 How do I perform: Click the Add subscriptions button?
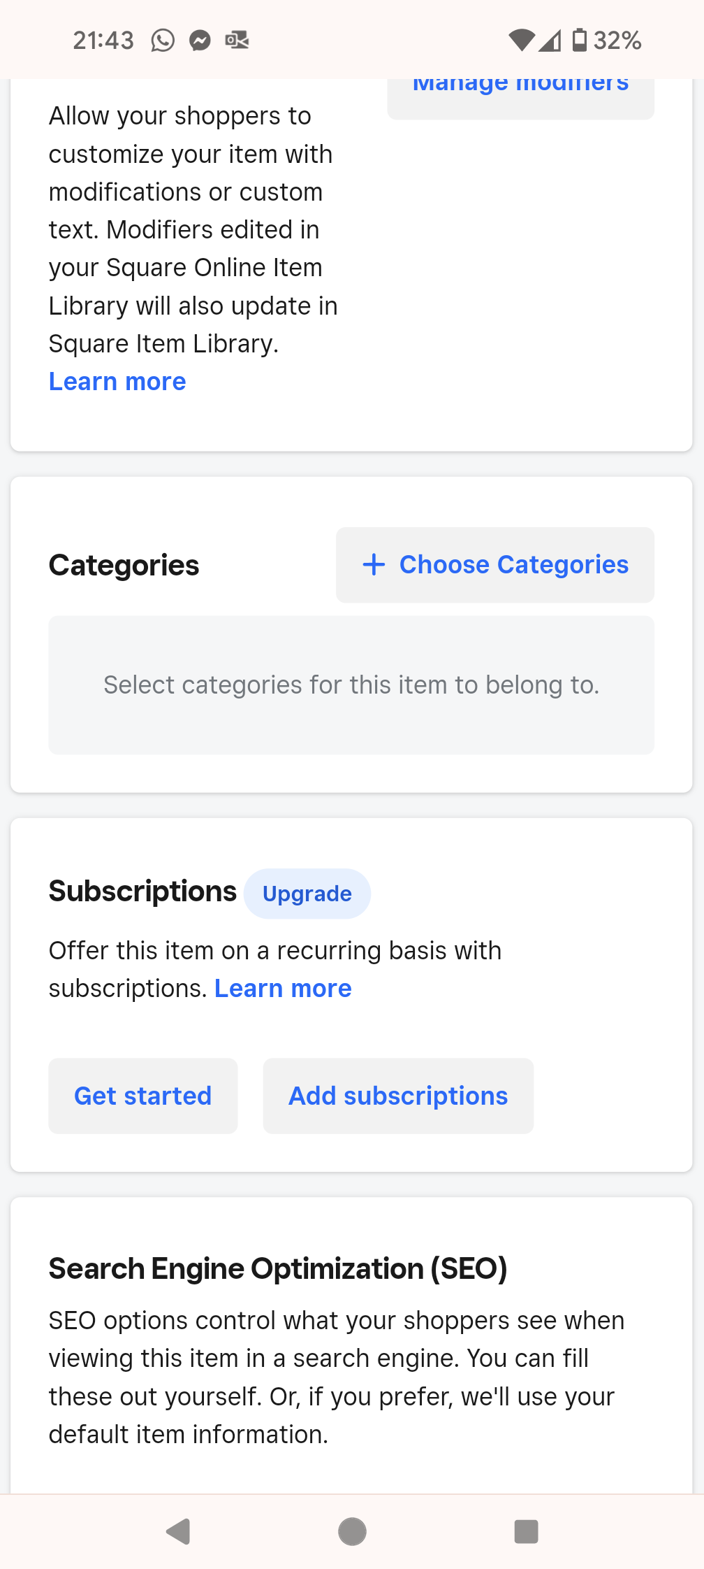point(397,1096)
